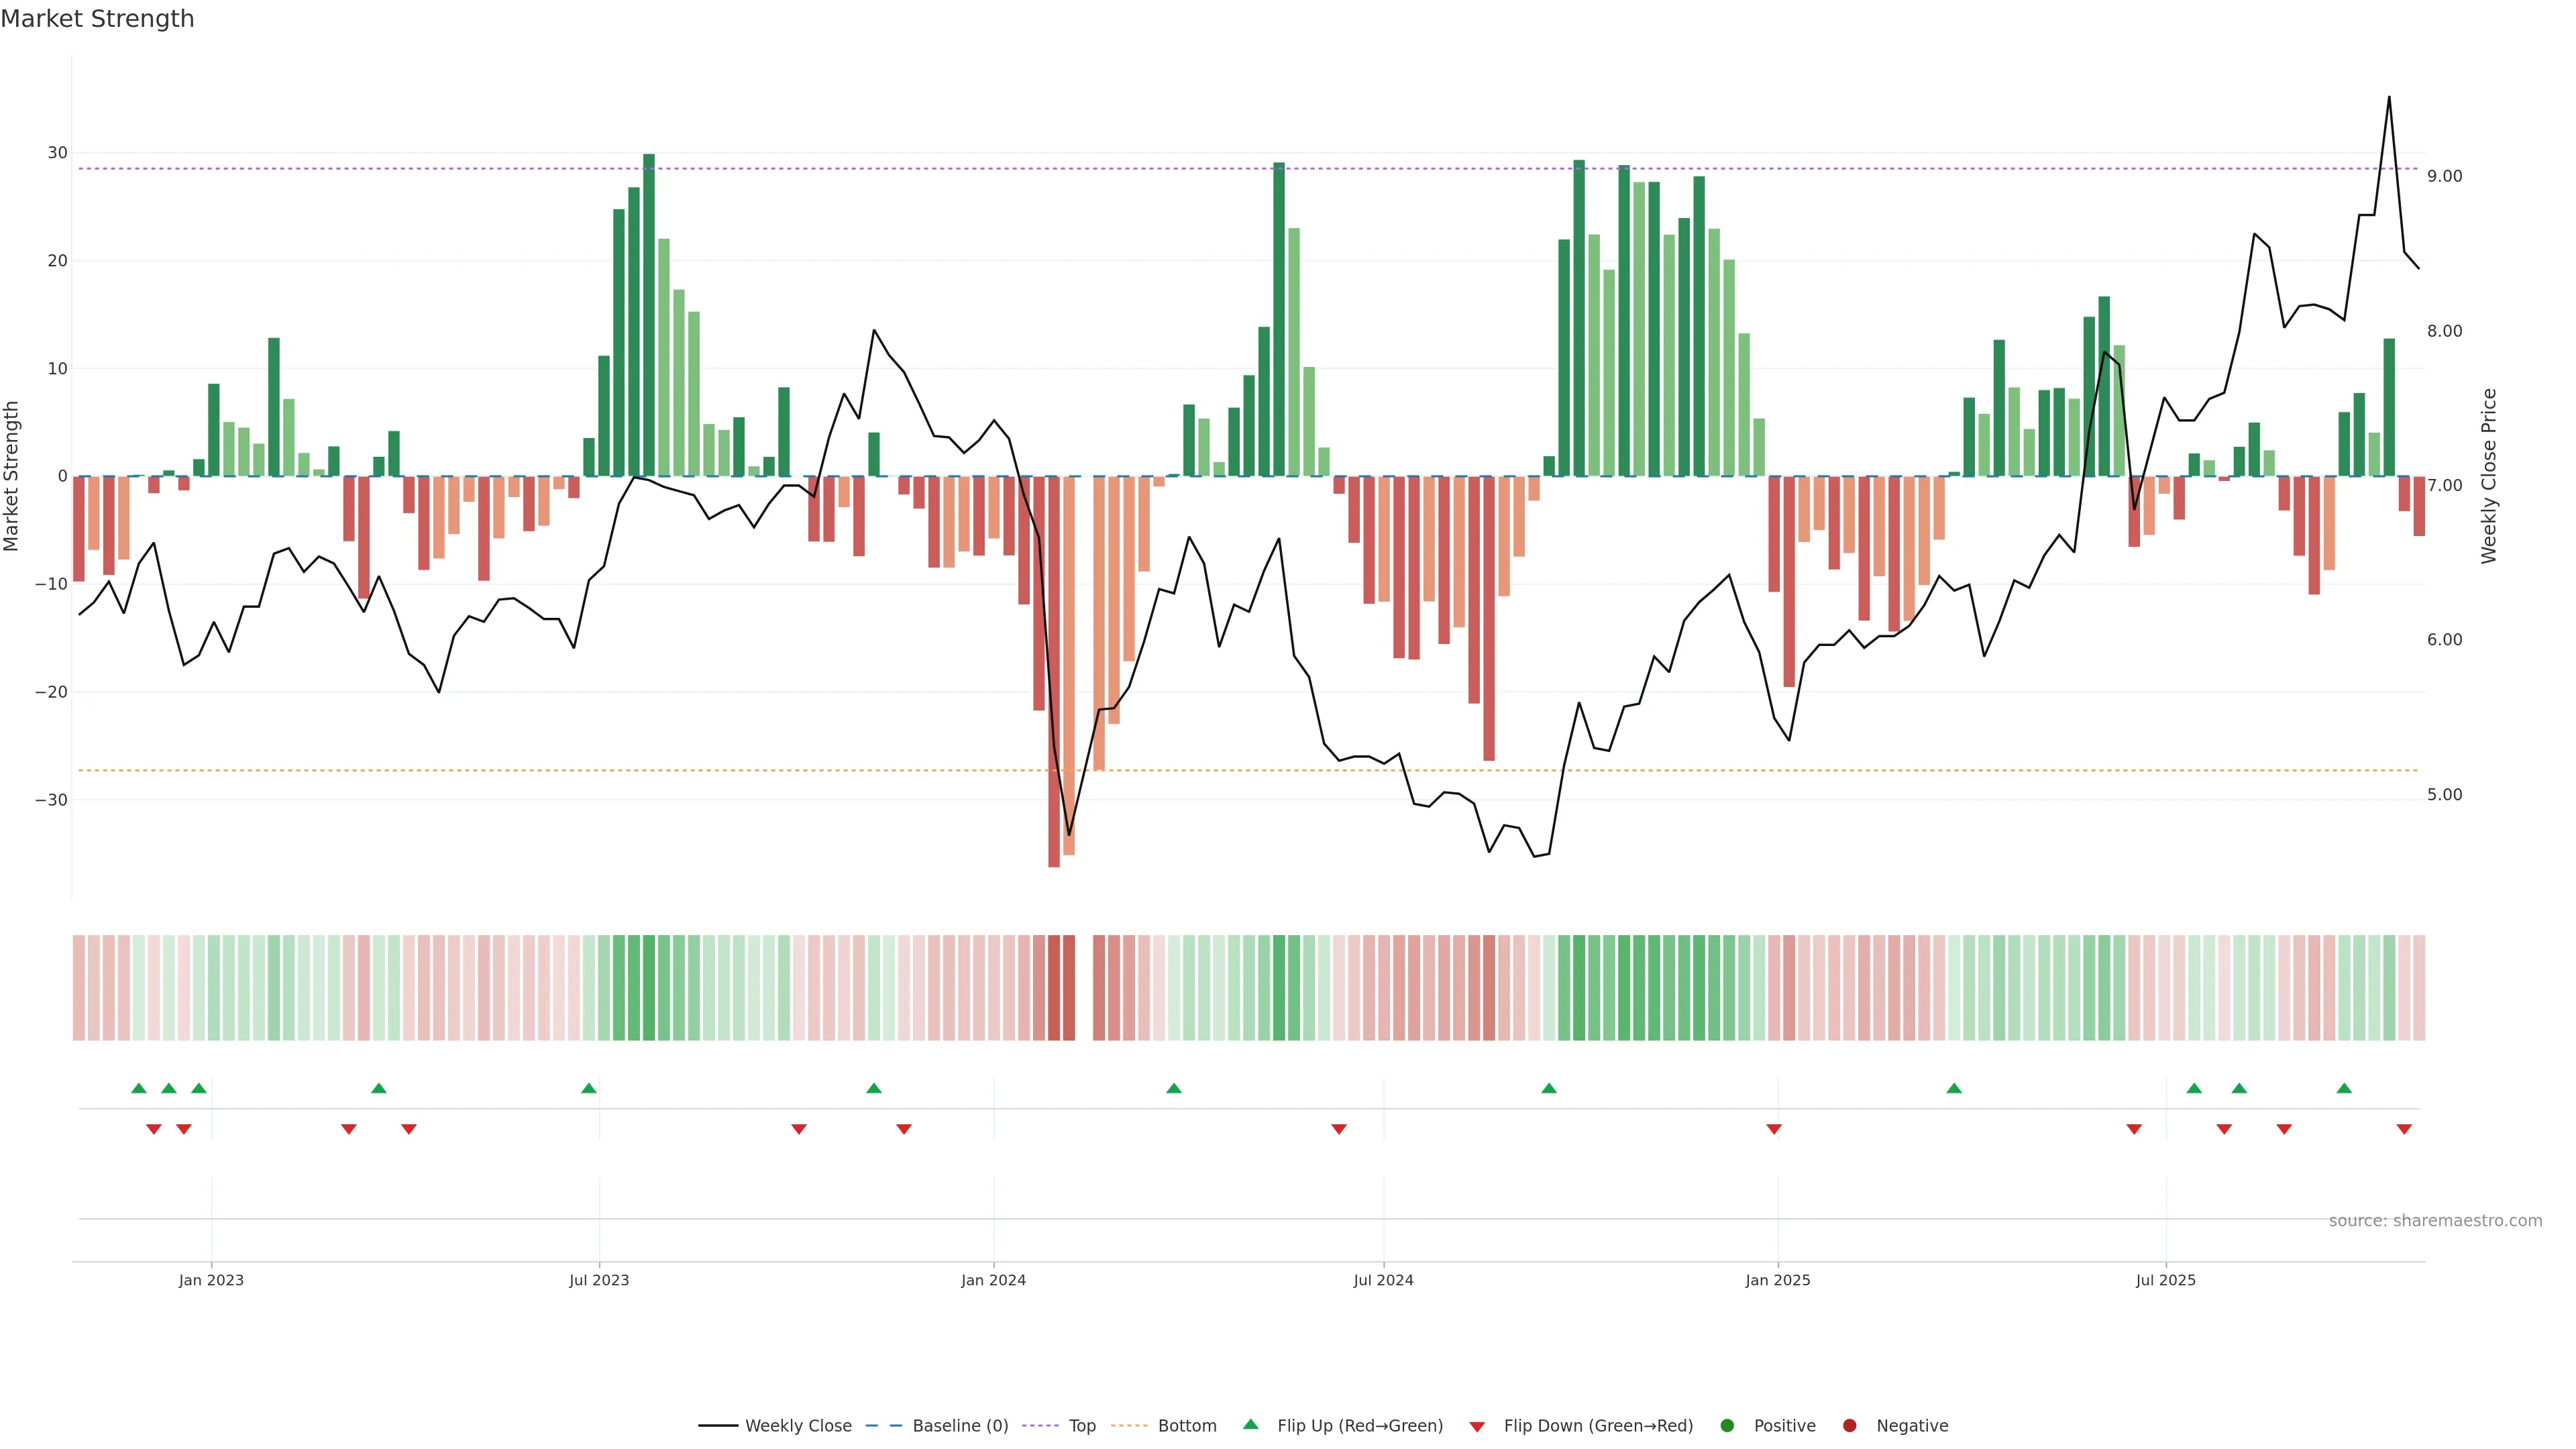This screenshot has width=2576, height=1449.
Task: Click the Jul 2025 x-axis label
Action: 2165,1280
